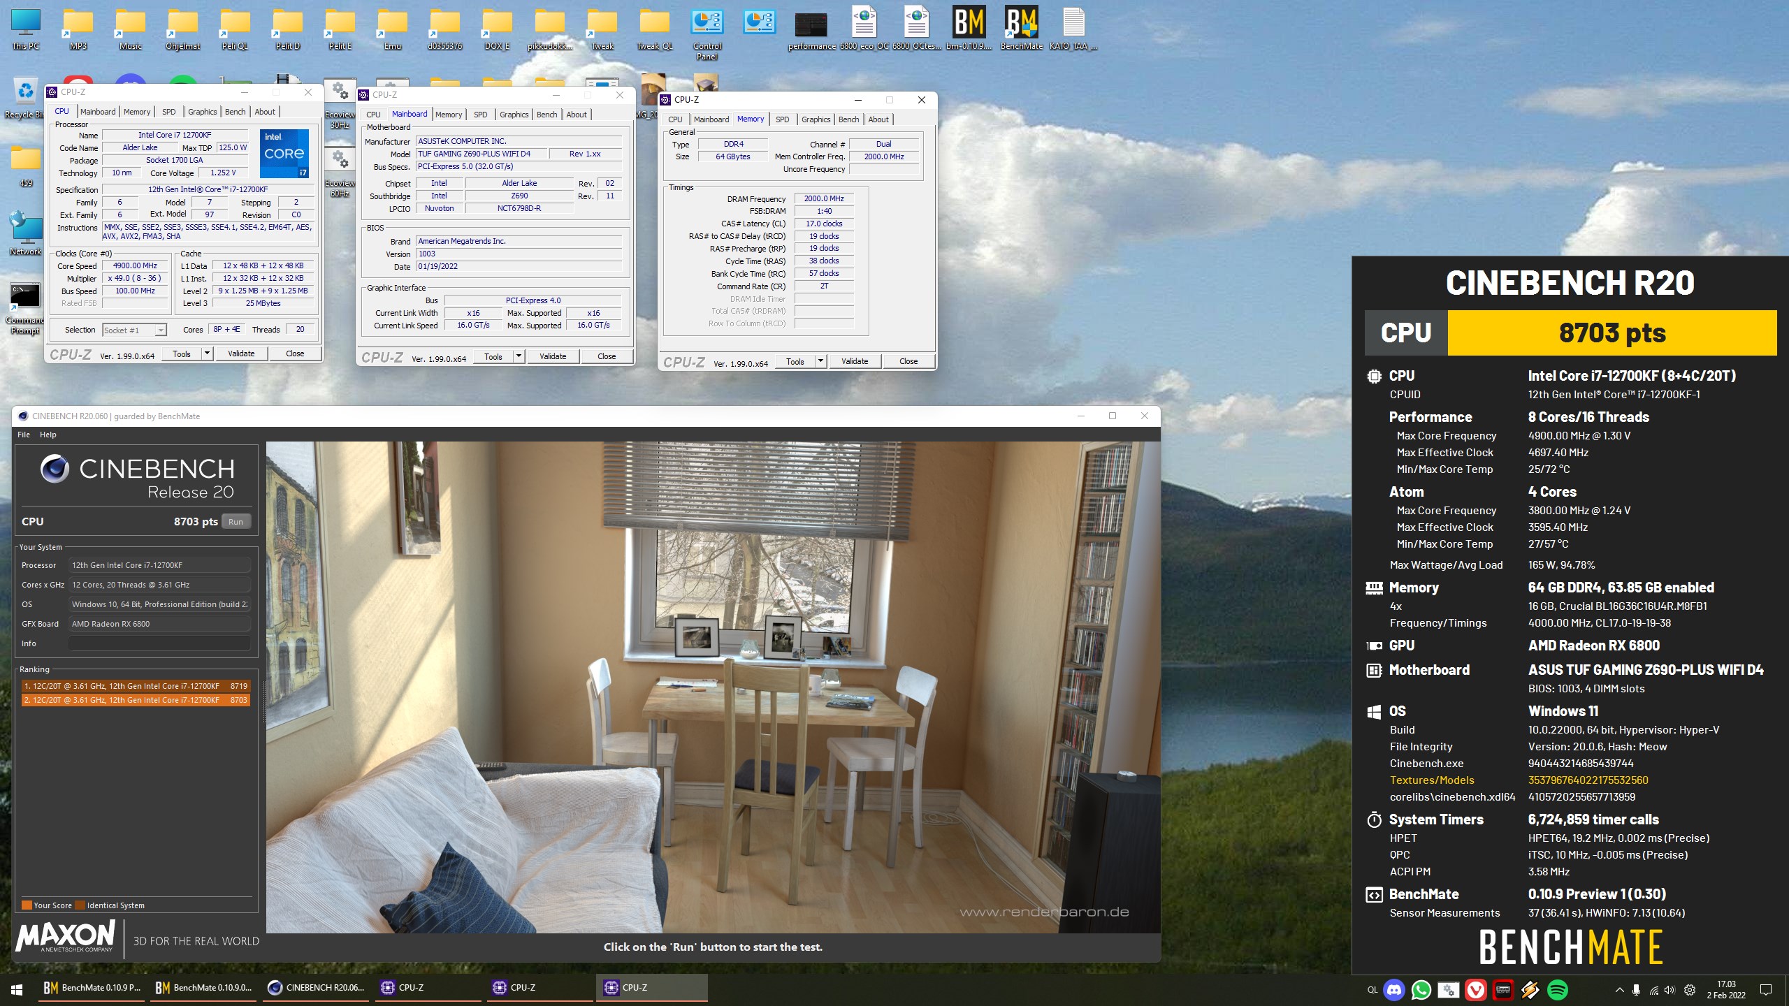Image resolution: width=1789 pixels, height=1006 pixels.
Task: Open Bench tab in first CPU-Z window
Action: 235,112
